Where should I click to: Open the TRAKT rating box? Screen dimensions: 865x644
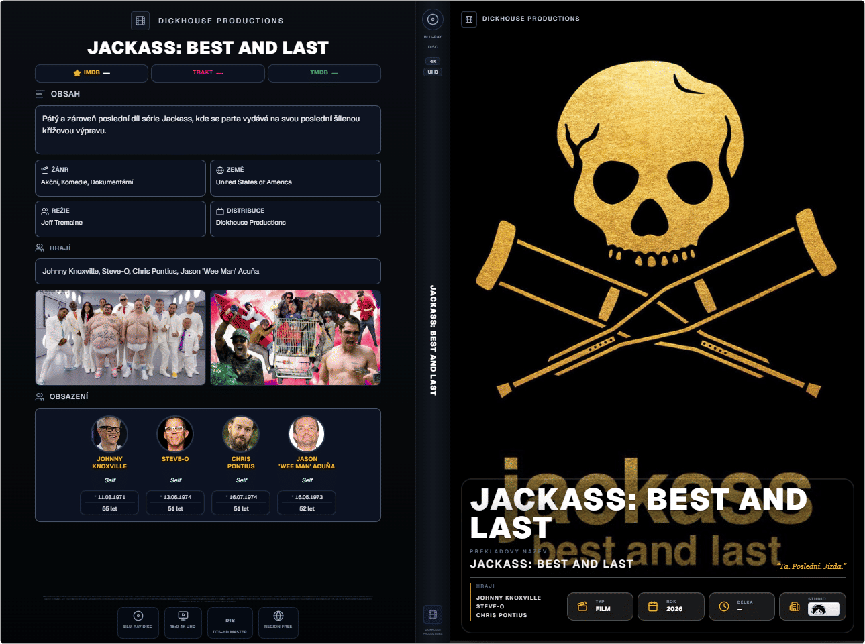pos(208,73)
